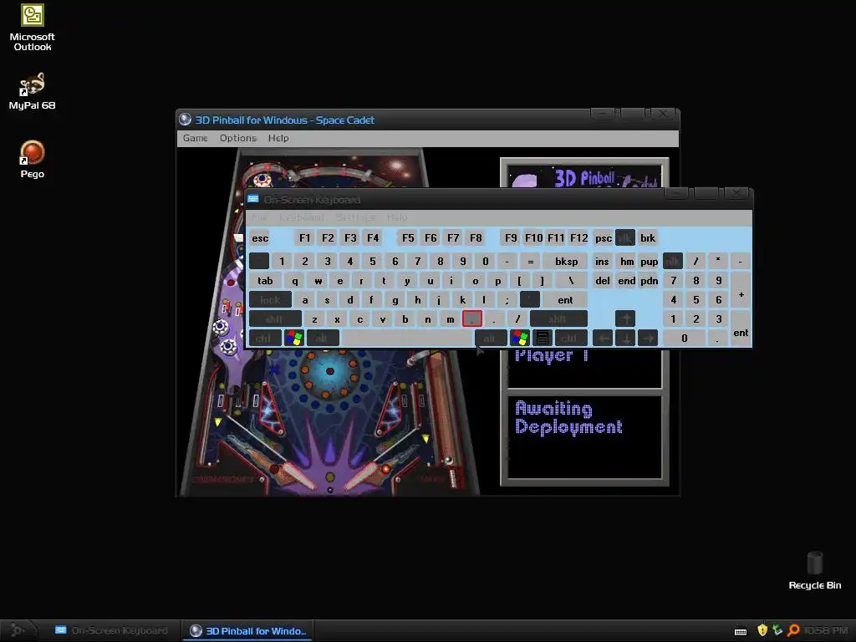Image resolution: width=856 pixels, height=642 pixels.
Task: Click the orange magnifier tray icon
Action: [x=793, y=630]
